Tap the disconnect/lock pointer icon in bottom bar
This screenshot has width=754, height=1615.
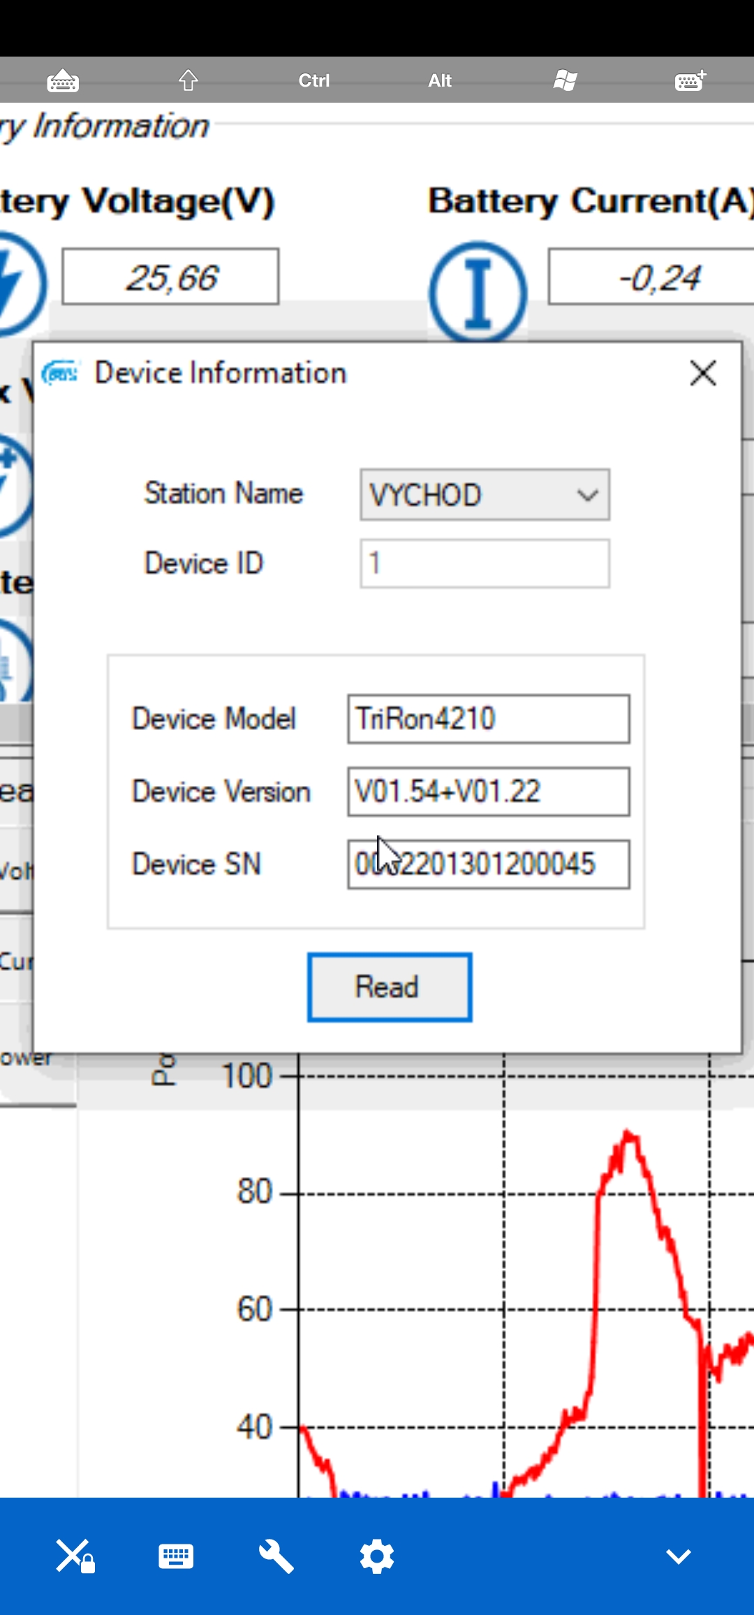75,1556
